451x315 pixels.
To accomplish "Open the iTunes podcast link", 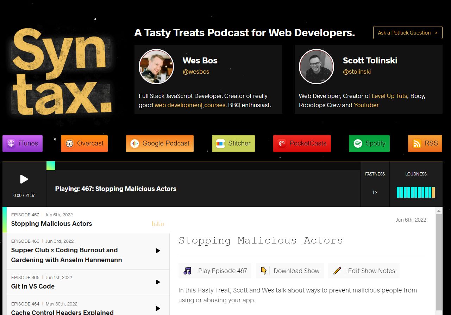I will tap(23, 143).
